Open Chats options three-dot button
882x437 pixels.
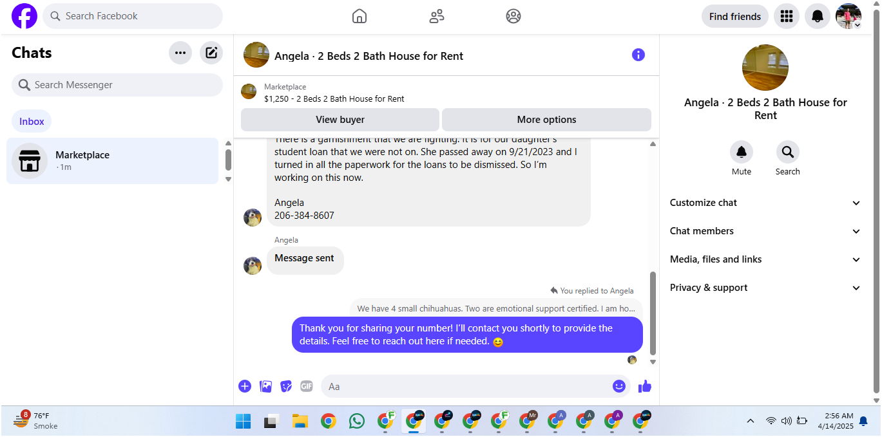point(180,53)
